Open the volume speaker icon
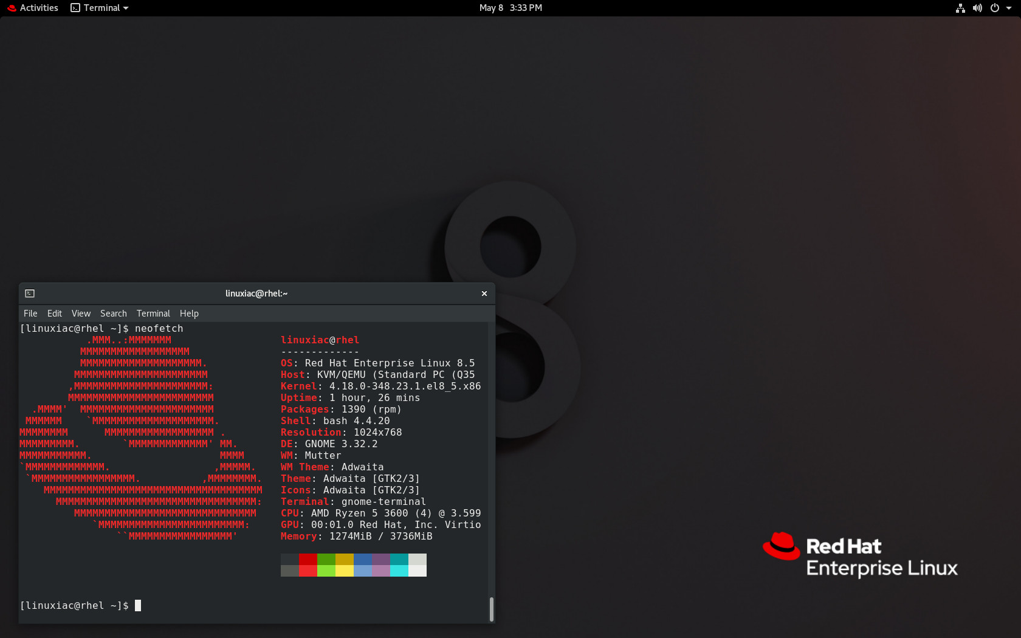 [x=977, y=8]
